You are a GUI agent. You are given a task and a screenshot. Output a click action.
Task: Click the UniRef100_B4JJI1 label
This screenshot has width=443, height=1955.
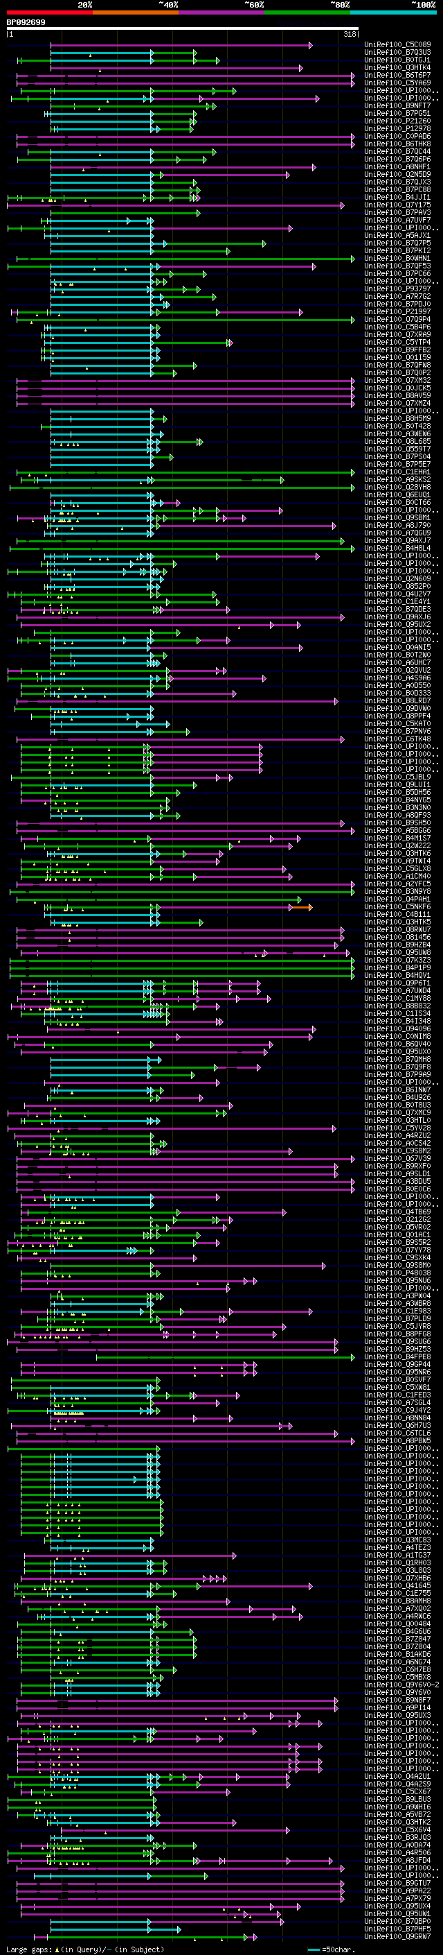click(x=397, y=198)
